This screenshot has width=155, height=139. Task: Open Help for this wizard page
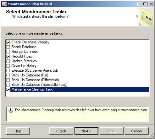[x=18, y=131]
